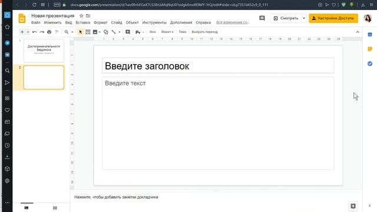Open the Объект menu
This screenshot has width=377, height=212.
click(x=132, y=22)
